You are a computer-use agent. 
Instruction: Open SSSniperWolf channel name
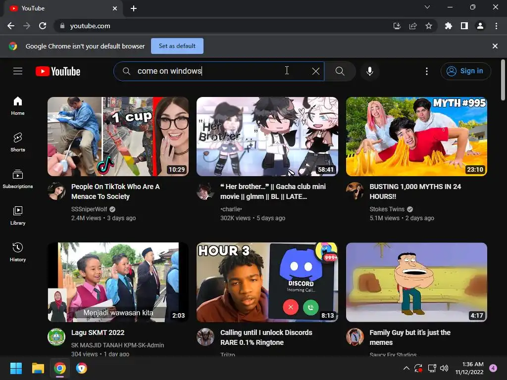pos(89,209)
